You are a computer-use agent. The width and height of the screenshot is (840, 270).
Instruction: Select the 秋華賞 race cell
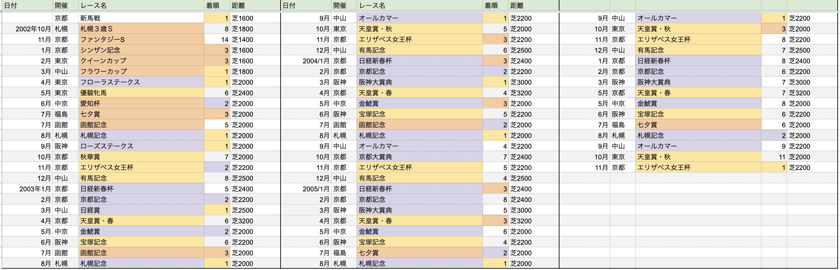[141, 157]
